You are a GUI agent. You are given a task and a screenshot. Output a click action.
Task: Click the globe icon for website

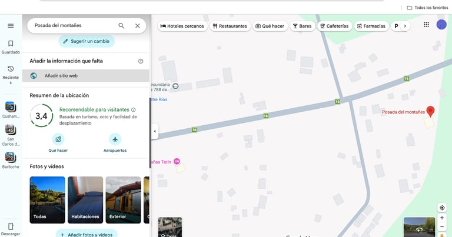[x=34, y=76]
